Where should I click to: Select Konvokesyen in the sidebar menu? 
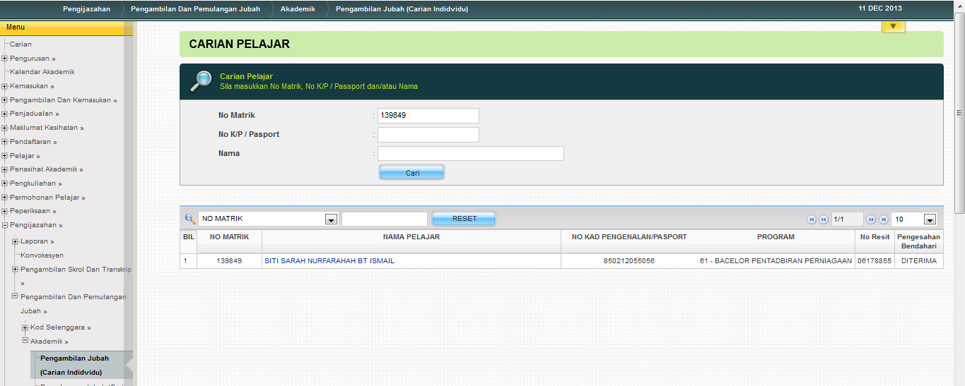click(42, 255)
